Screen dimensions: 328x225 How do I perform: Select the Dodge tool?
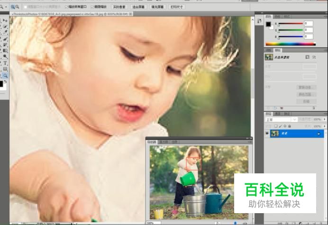point(5,56)
